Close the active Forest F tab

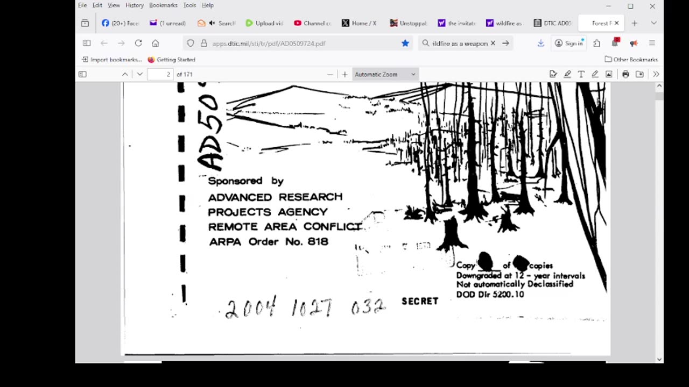(616, 23)
